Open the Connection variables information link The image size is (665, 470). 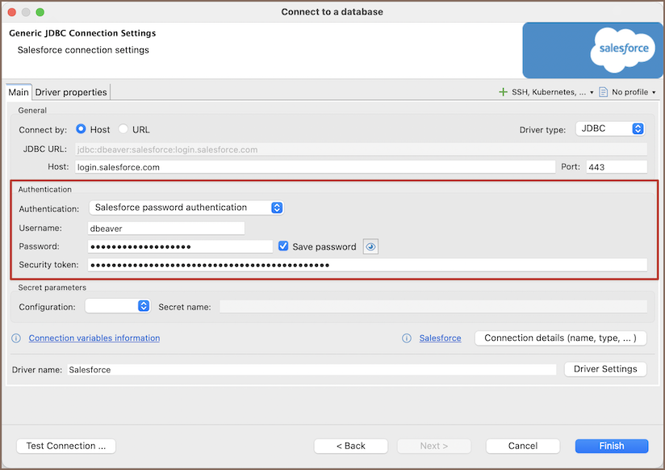coord(94,338)
